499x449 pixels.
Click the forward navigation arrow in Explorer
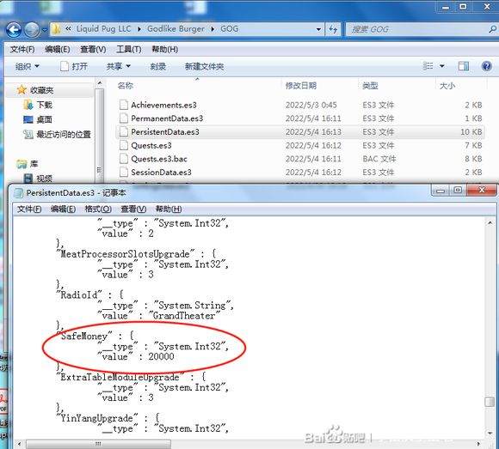coord(32,30)
